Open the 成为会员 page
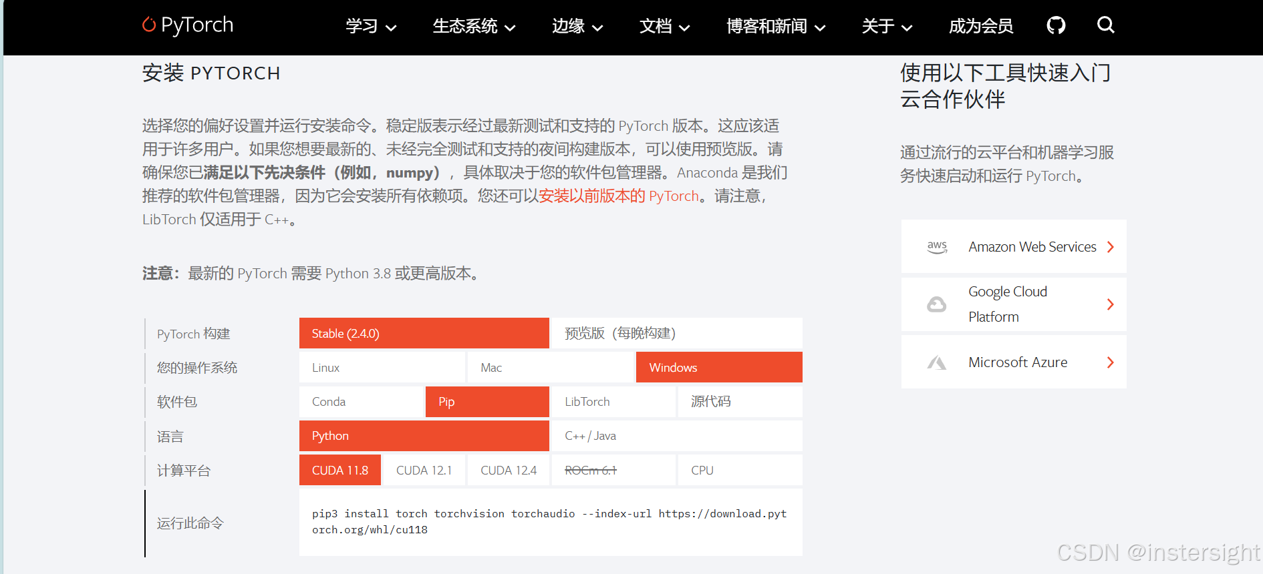1263x574 pixels. tap(981, 26)
